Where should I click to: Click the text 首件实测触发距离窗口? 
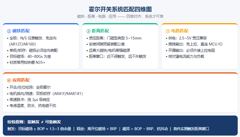tap(191, 129)
